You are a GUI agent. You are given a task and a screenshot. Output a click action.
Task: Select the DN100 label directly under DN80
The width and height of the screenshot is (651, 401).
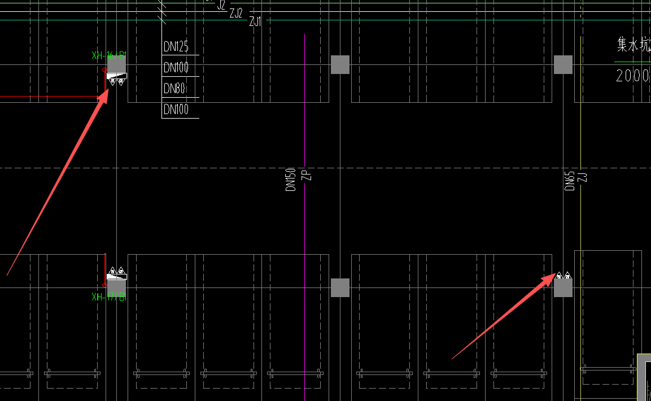click(176, 110)
